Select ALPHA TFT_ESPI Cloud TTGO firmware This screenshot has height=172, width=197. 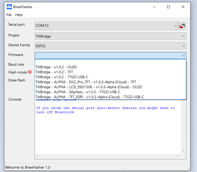point(110,97)
